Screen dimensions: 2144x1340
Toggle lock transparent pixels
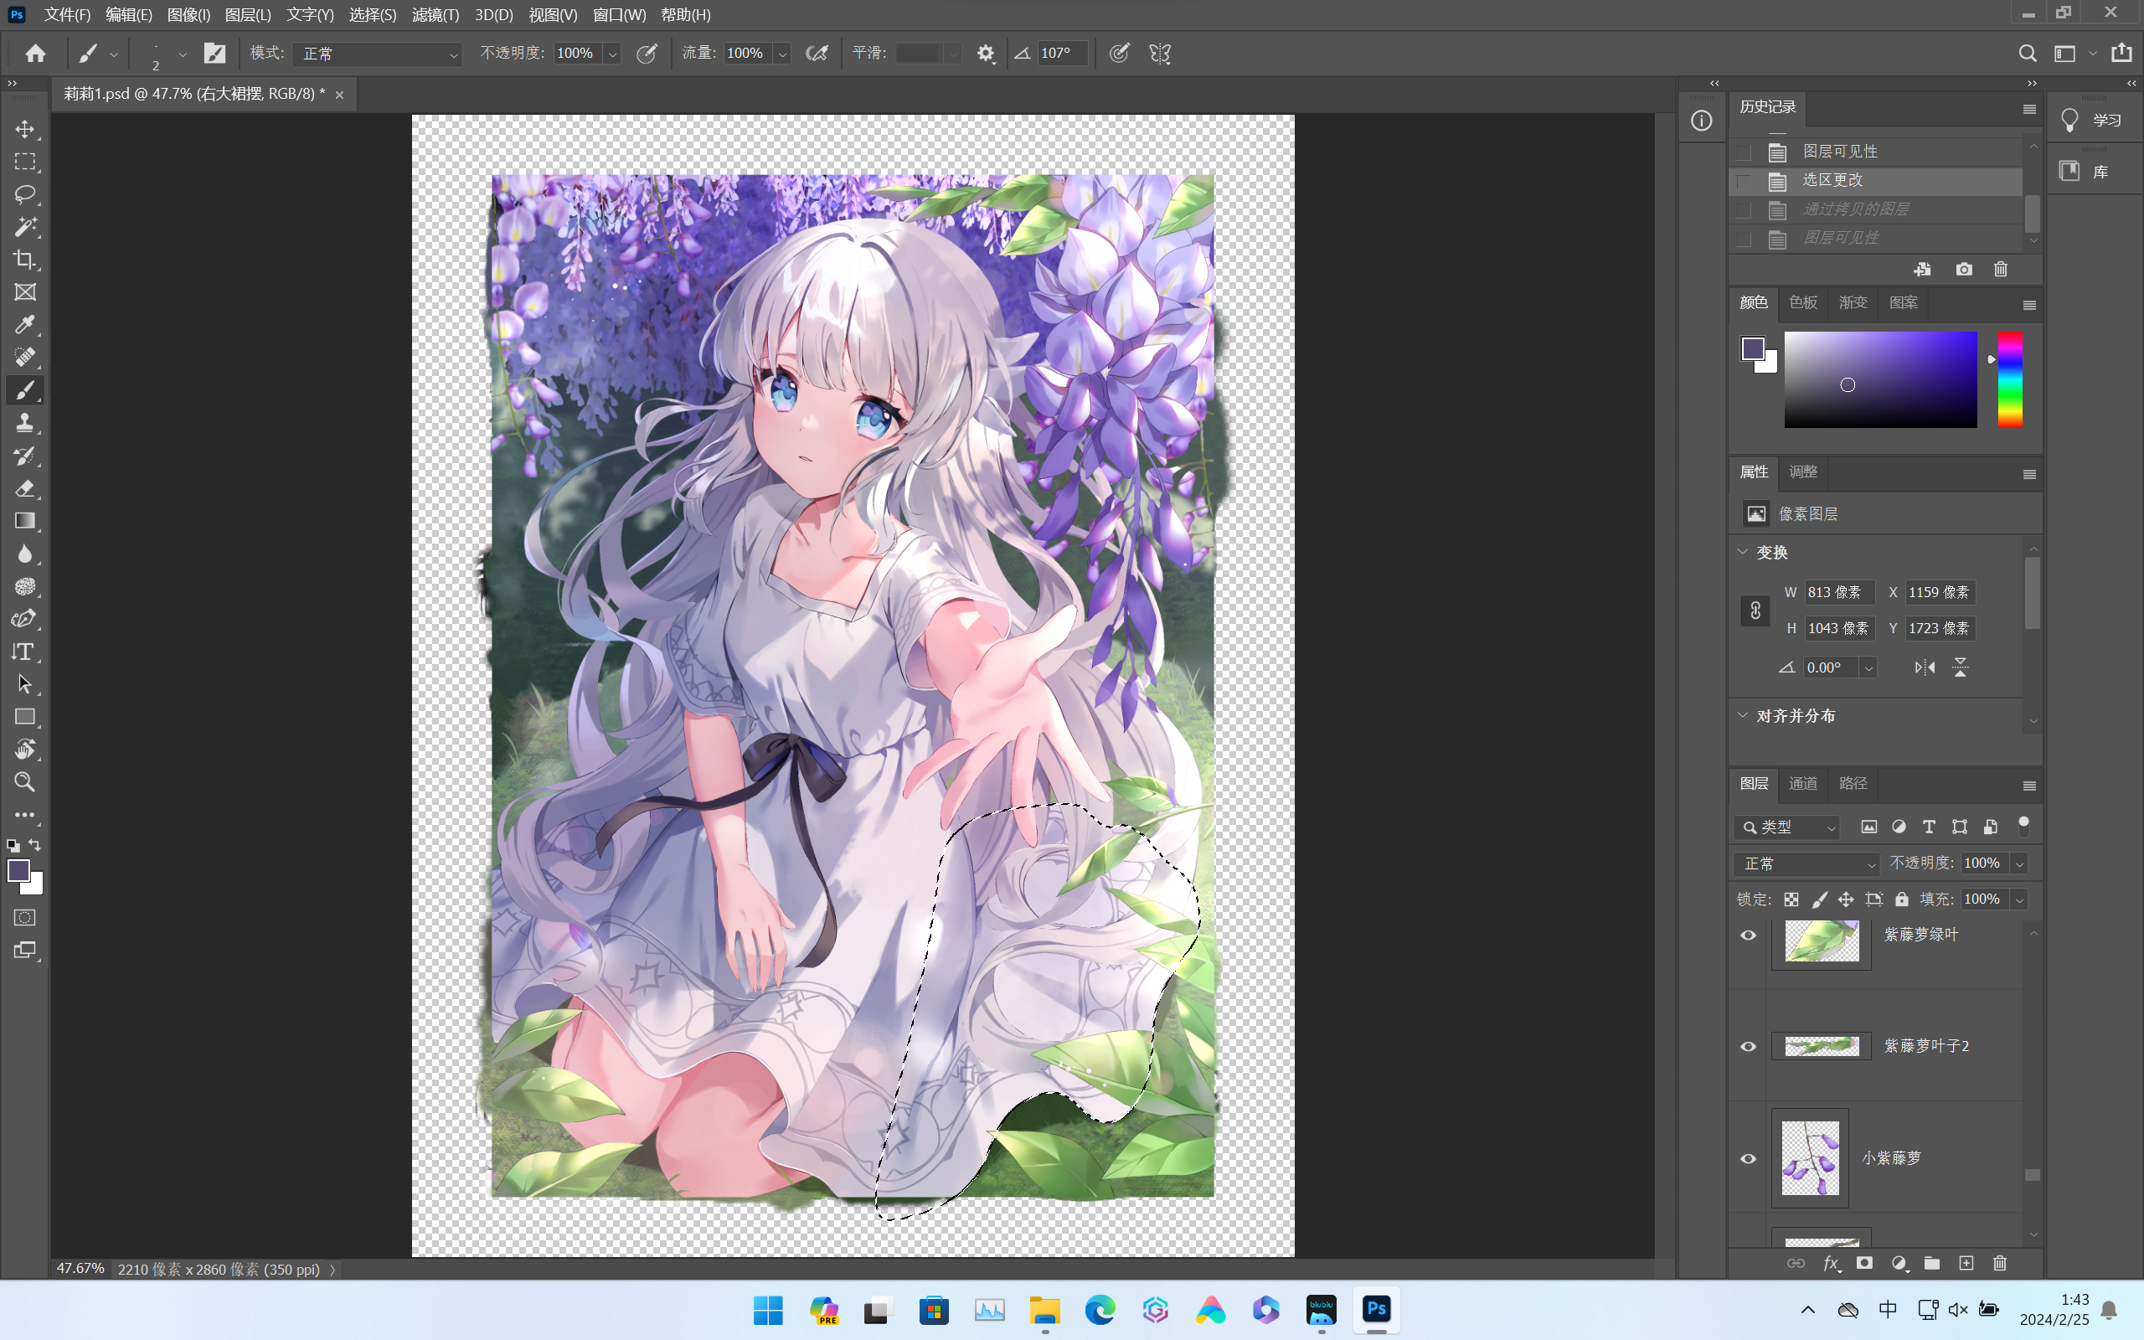[x=1791, y=899]
